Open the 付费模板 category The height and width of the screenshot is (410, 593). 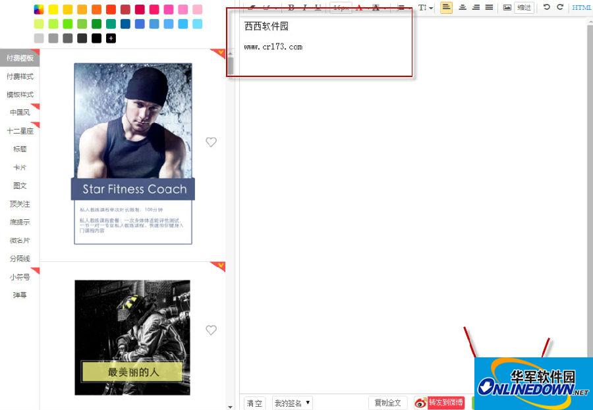[20, 58]
